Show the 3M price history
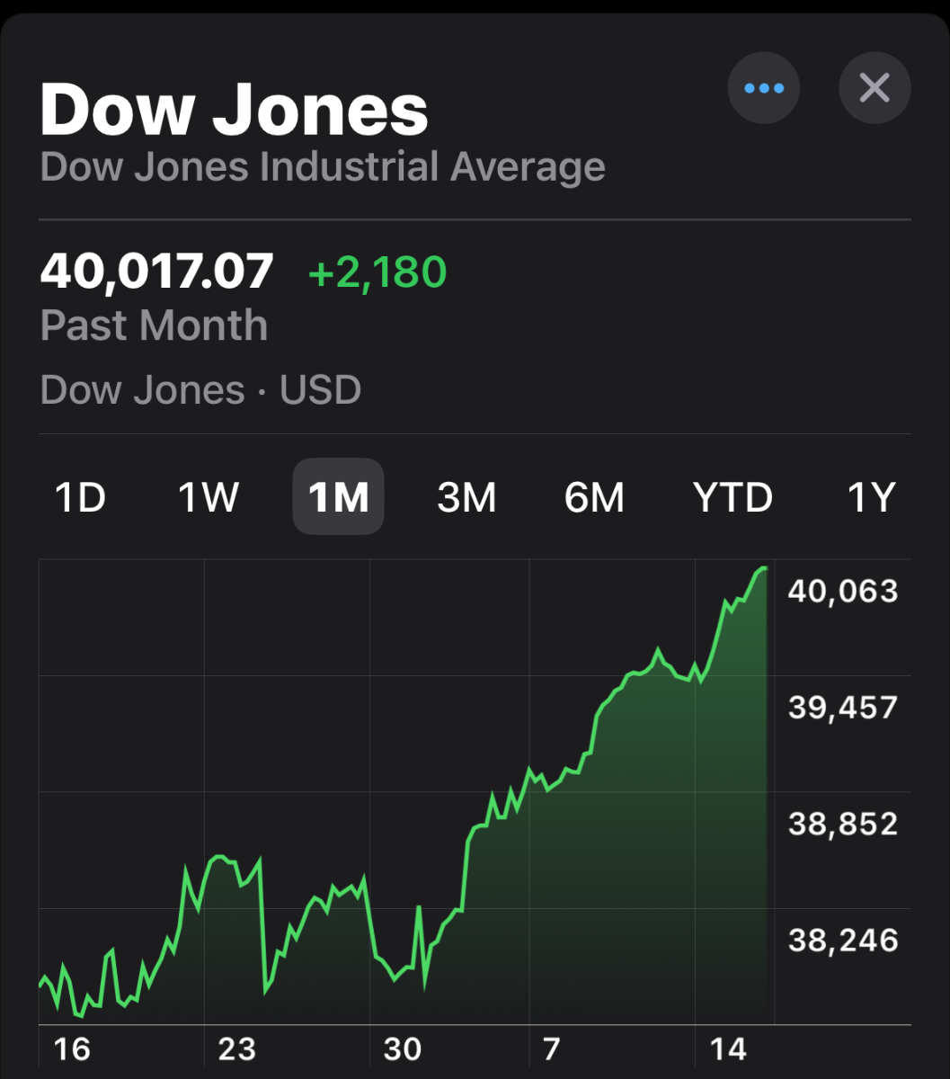This screenshot has height=1079, width=950. 466,497
